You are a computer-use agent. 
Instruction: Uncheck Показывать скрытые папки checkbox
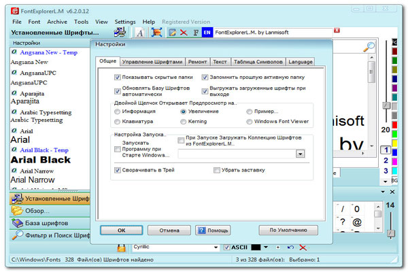tap(118, 78)
